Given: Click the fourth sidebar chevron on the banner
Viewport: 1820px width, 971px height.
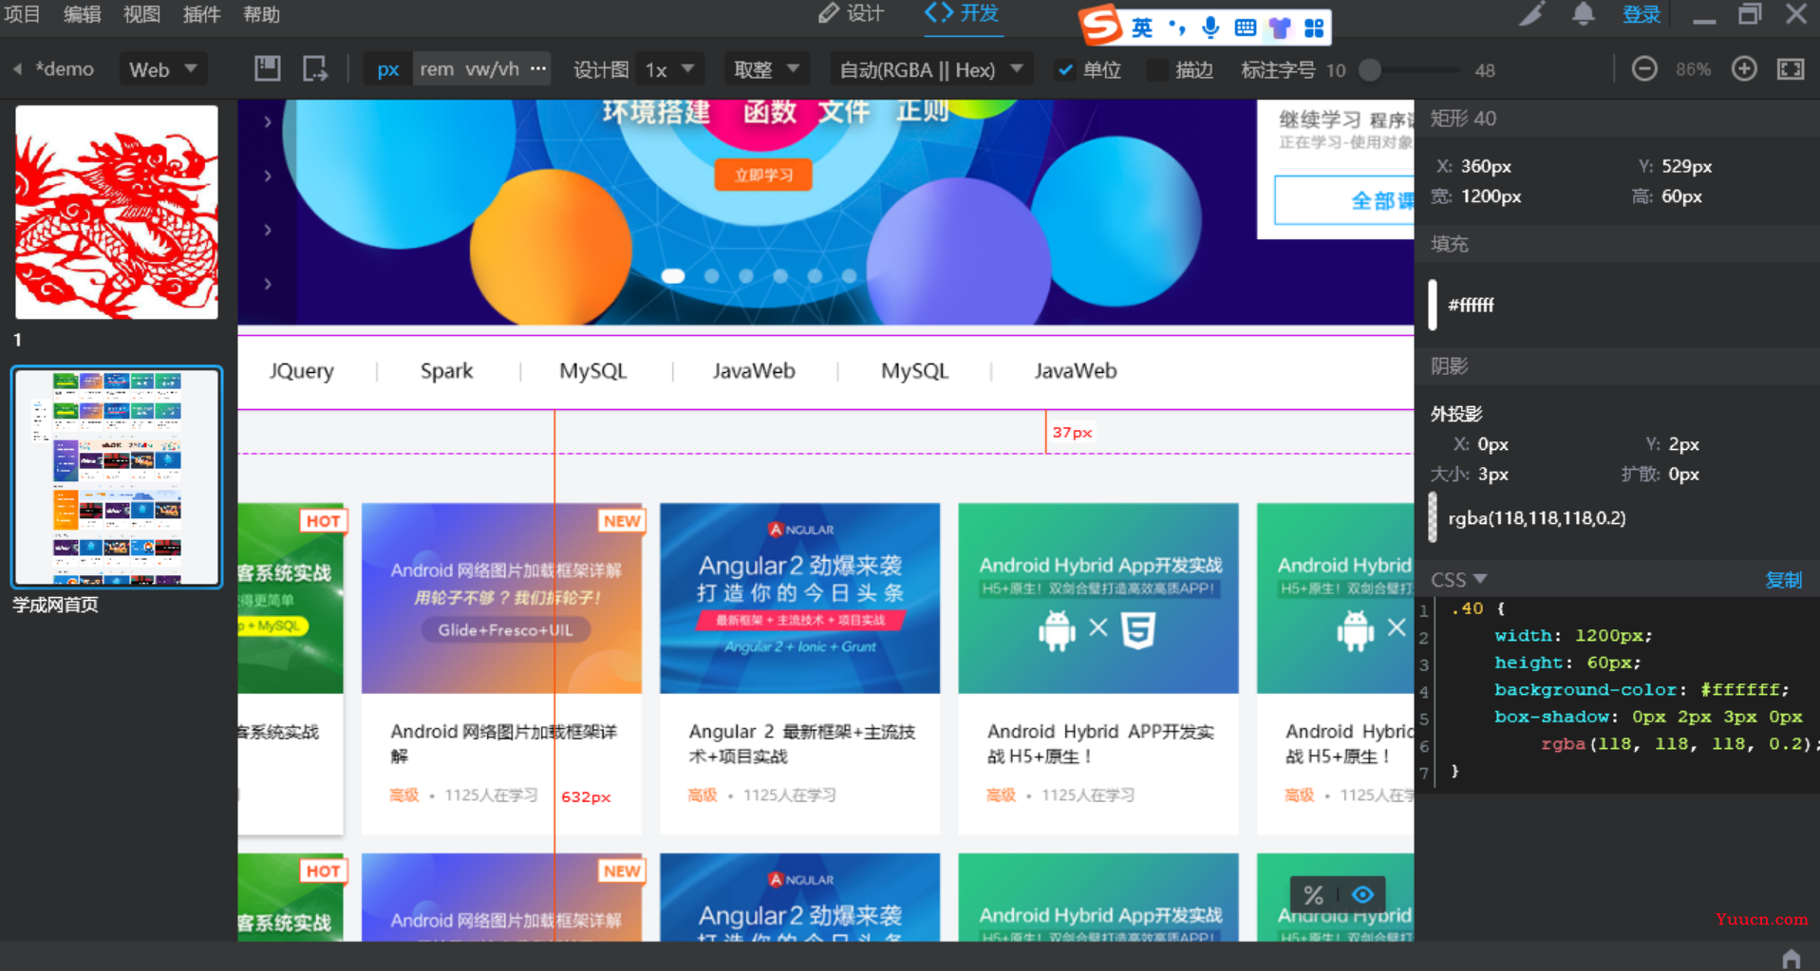Looking at the screenshot, I should tap(268, 284).
